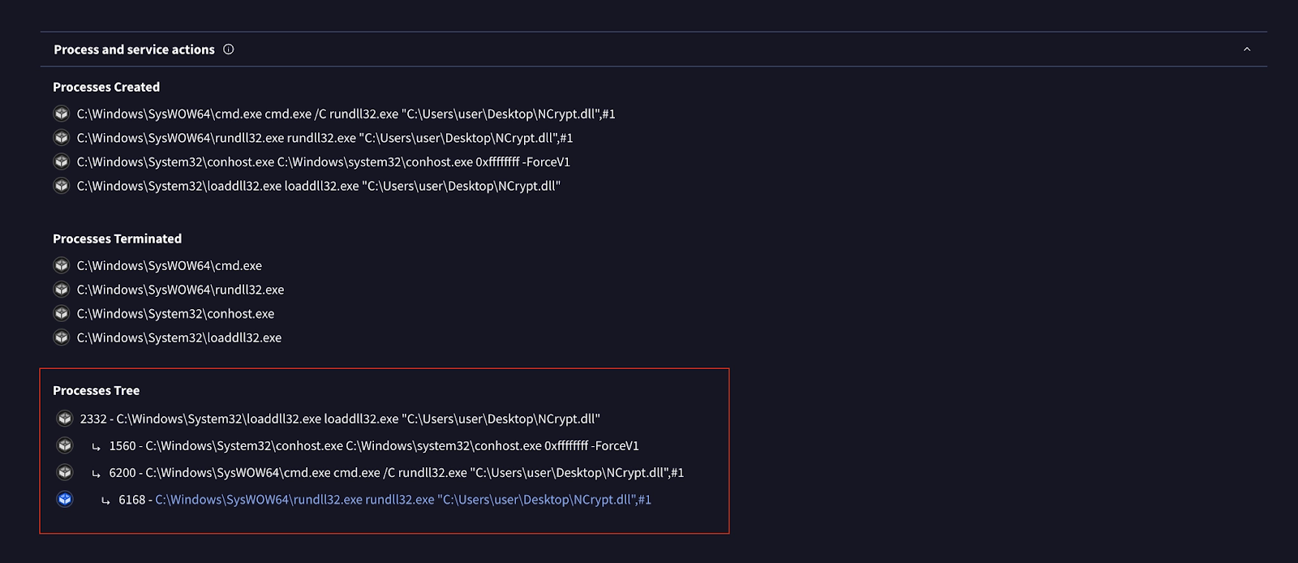Click the Processes Tree heading

pos(96,390)
